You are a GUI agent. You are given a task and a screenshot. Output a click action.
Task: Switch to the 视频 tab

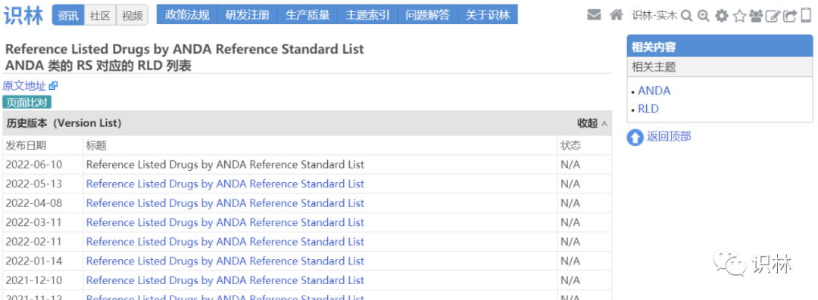pyautogui.click(x=132, y=15)
